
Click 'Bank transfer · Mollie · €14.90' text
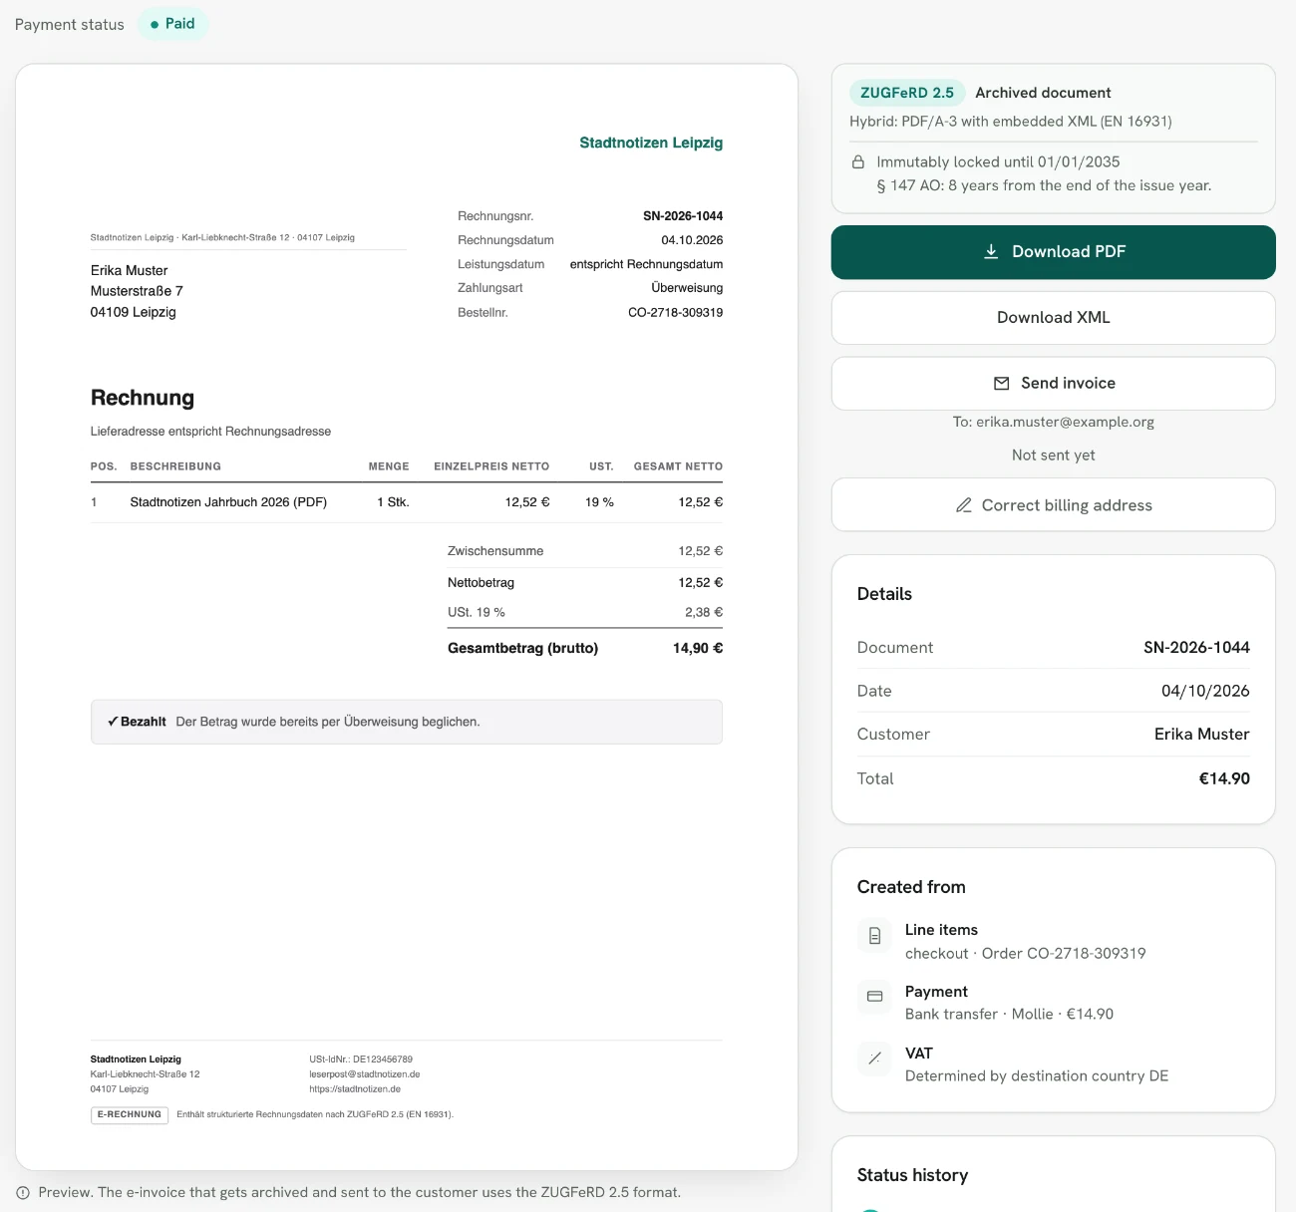click(1009, 1014)
